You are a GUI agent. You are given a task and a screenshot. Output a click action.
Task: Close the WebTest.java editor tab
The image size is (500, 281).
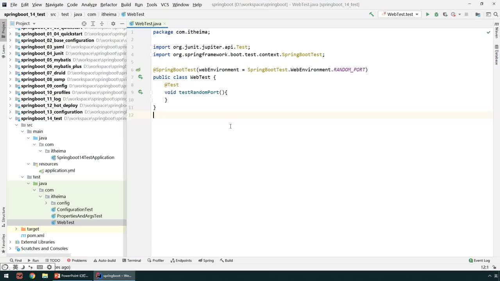pos(165,24)
